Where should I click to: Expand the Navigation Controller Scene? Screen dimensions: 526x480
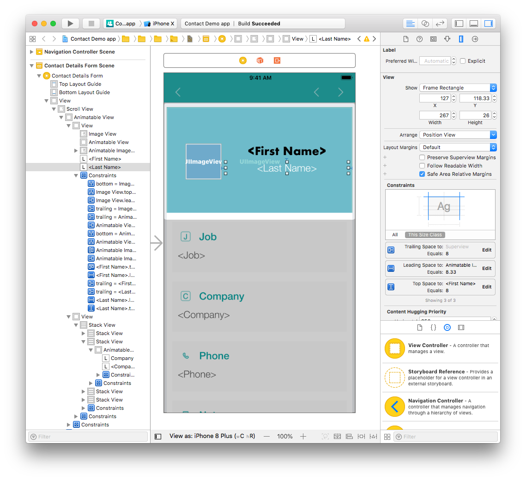[31, 52]
